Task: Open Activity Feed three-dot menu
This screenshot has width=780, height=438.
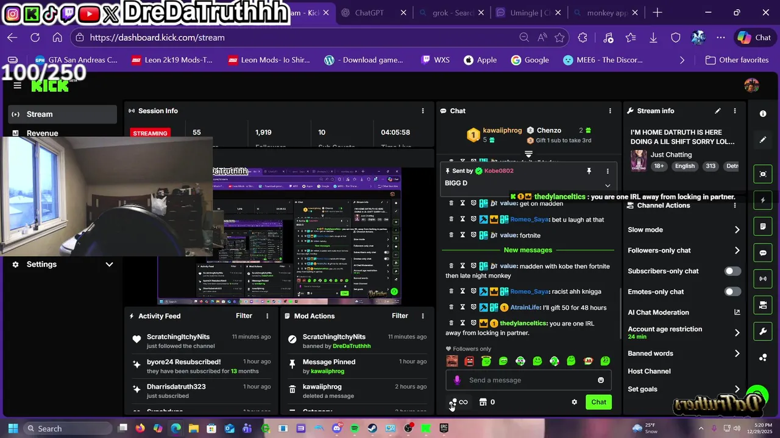Action: point(267,316)
